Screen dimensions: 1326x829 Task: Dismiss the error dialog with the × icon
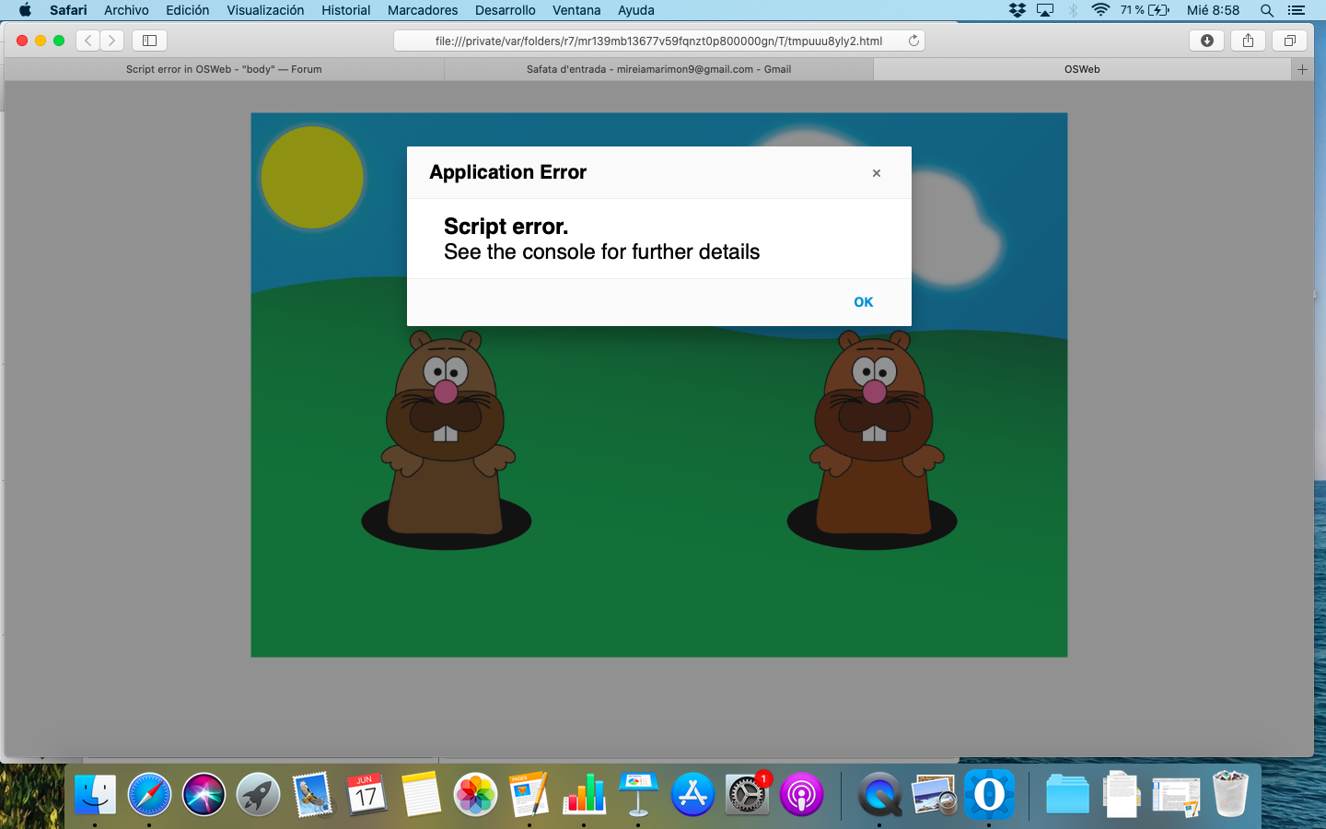pos(877,173)
